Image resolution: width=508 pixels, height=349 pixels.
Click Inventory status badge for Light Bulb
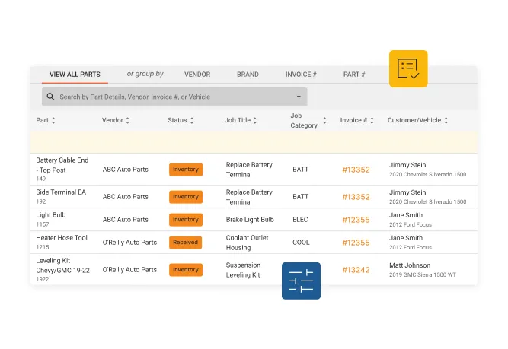[x=186, y=220]
